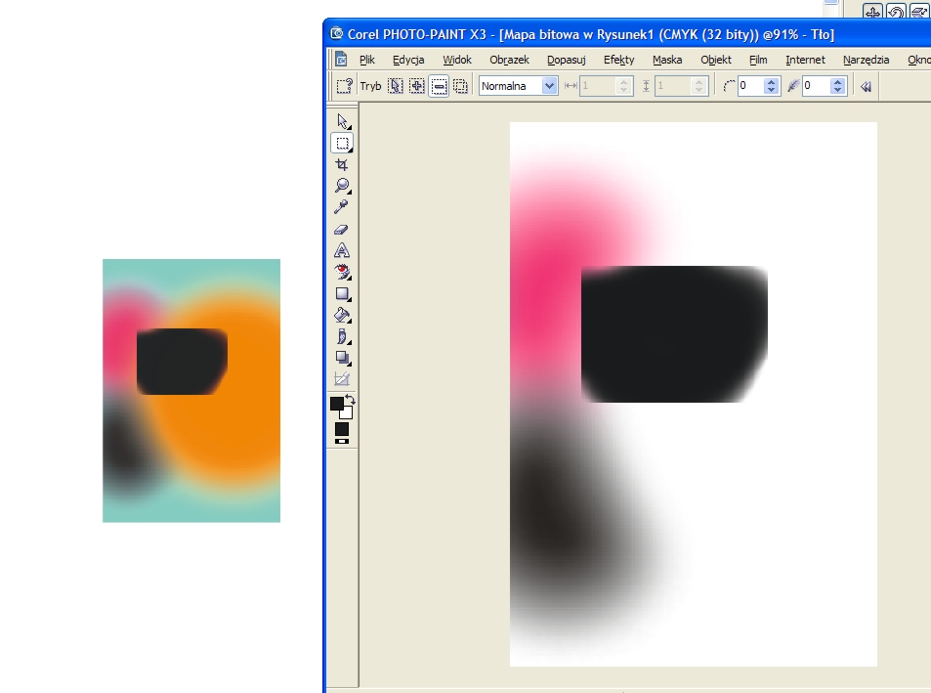Screen dimensions: 931x693
Task: Enable Subtractive mask mode
Action: [x=439, y=86]
